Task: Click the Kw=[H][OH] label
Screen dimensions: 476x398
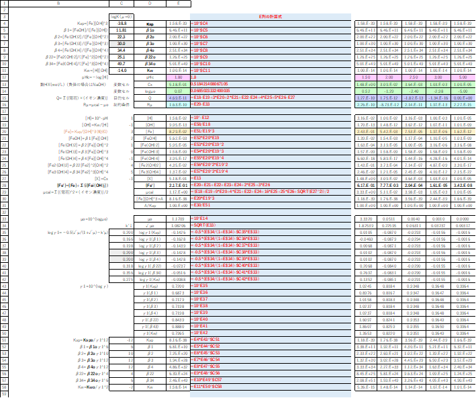Action: [96, 71]
